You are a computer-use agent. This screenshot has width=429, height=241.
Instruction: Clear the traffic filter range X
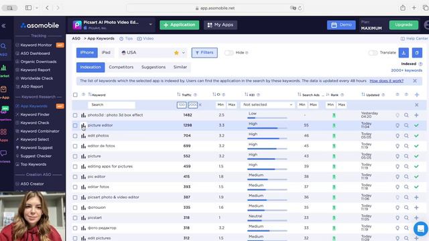point(200,105)
